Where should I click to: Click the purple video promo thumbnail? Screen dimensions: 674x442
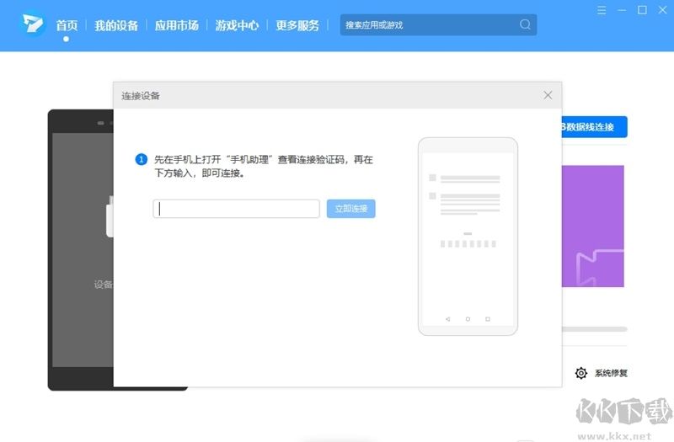(593, 226)
